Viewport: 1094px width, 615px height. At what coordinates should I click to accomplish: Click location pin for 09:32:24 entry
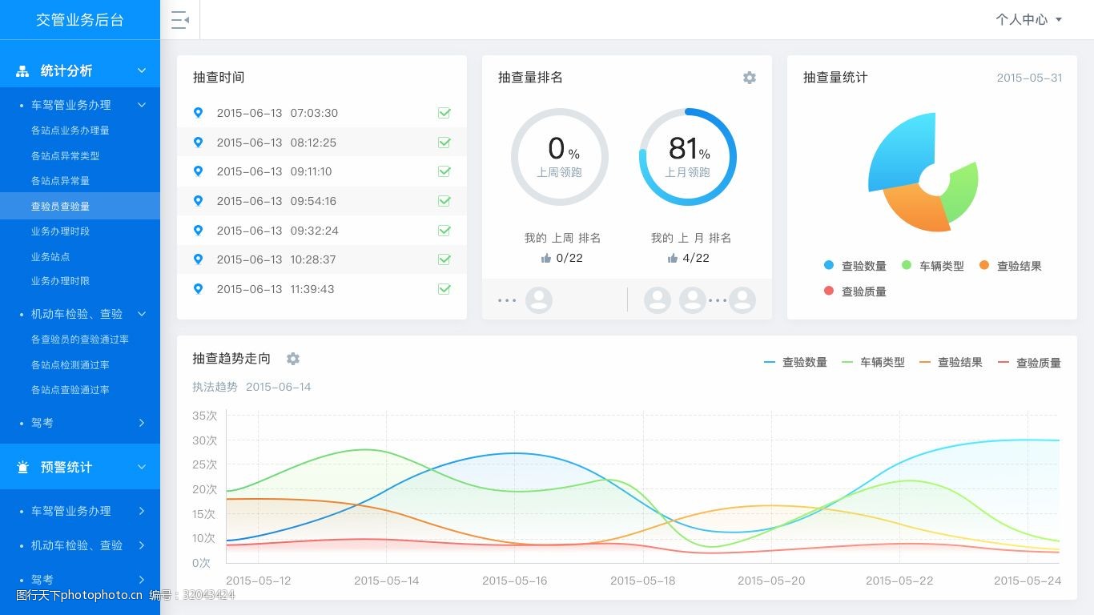pos(199,231)
